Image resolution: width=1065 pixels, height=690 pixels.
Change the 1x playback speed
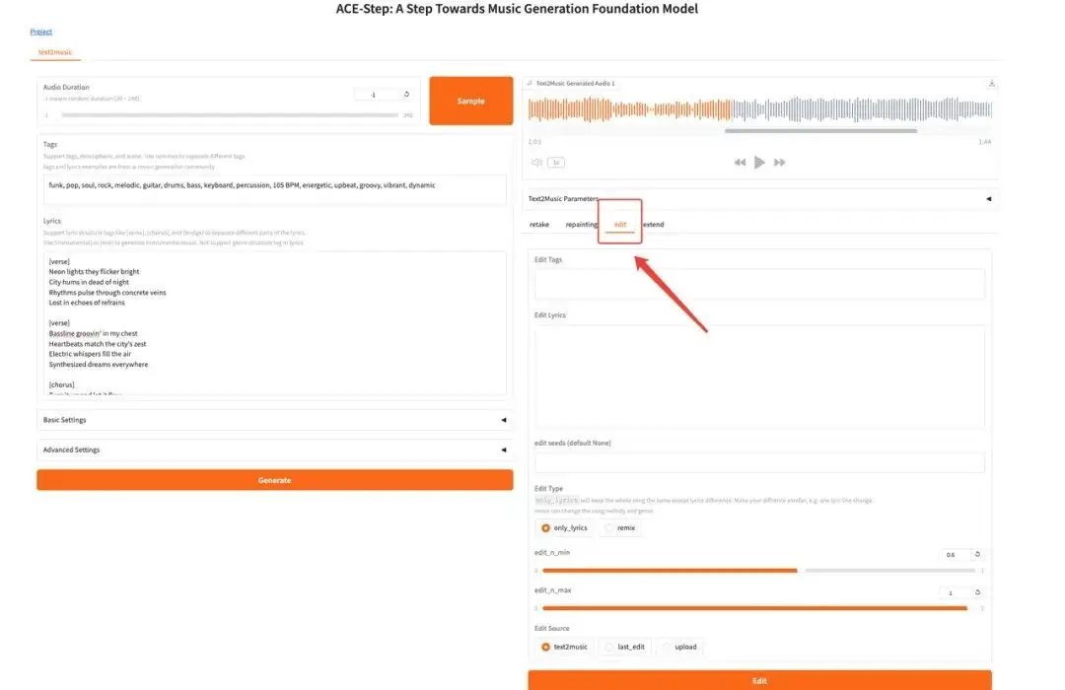click(556, 163)
